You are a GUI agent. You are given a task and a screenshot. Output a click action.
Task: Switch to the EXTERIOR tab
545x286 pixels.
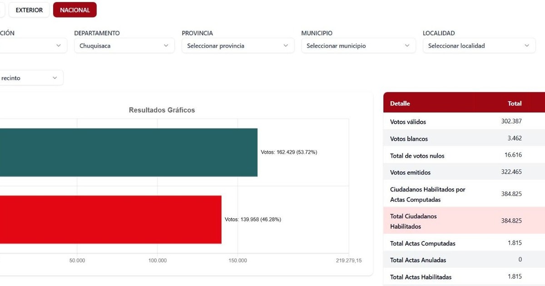[29, 10]
